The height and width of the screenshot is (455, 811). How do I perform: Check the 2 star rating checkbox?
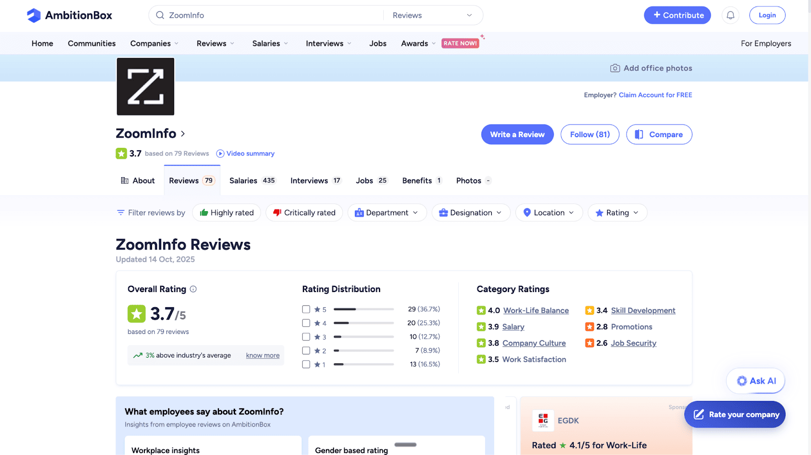(x=306, y=350)
